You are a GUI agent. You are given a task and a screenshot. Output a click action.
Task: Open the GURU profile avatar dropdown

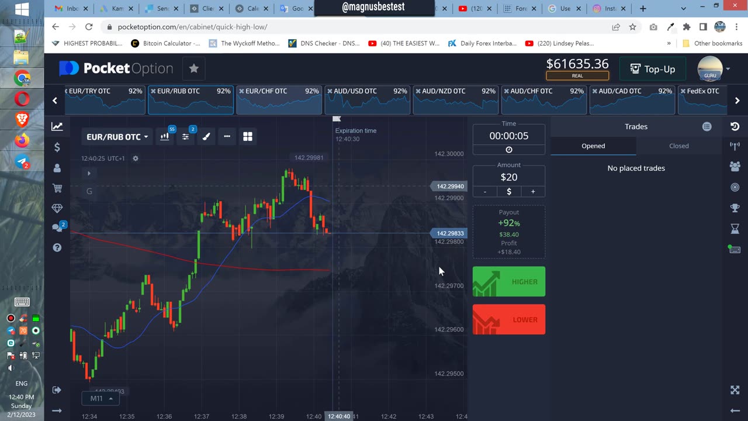(714, 69)
